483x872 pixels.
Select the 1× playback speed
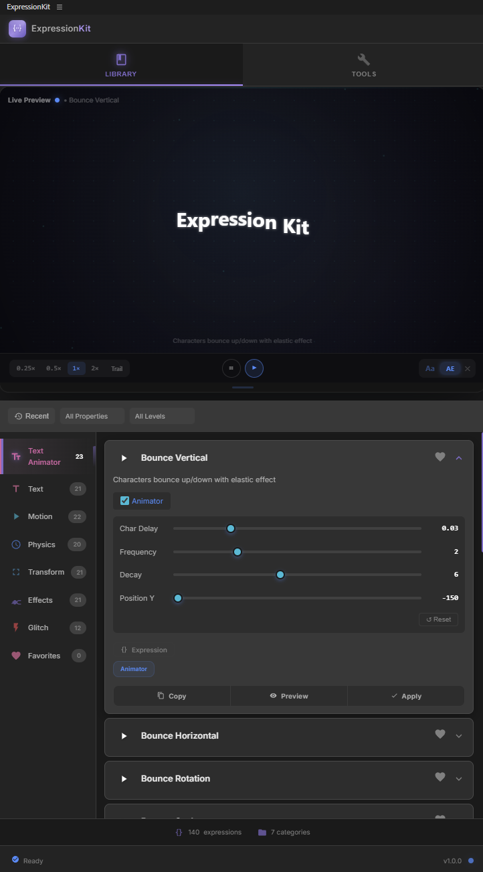click(76, 368)
